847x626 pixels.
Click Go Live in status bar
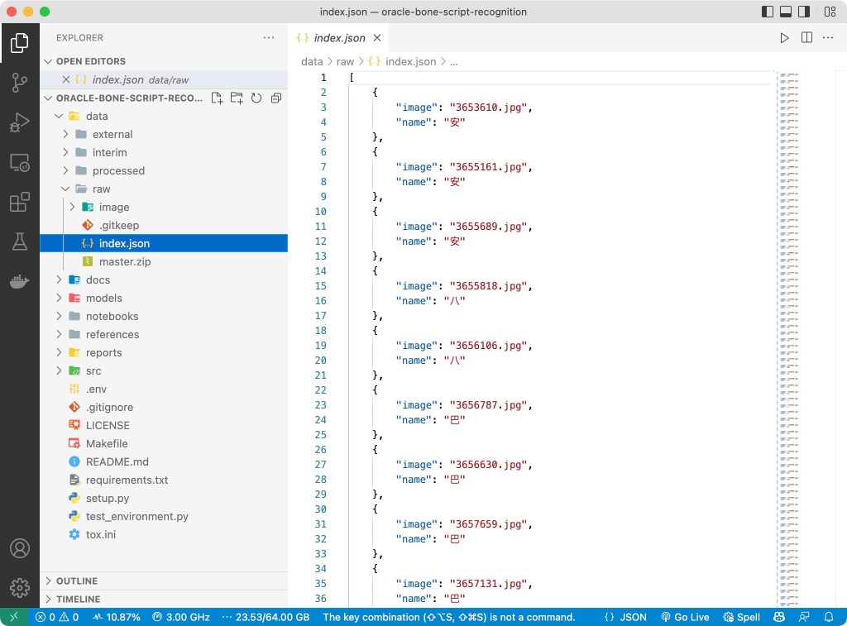685,617
